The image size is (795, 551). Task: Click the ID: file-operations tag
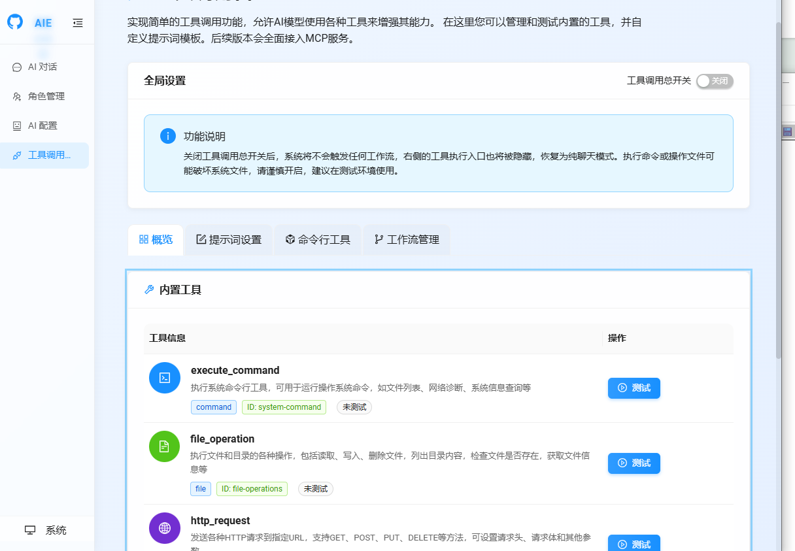coord(252,489)
